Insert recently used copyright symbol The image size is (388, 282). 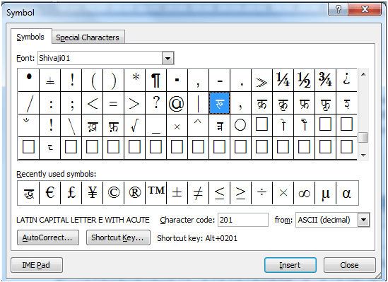(113, 193)
